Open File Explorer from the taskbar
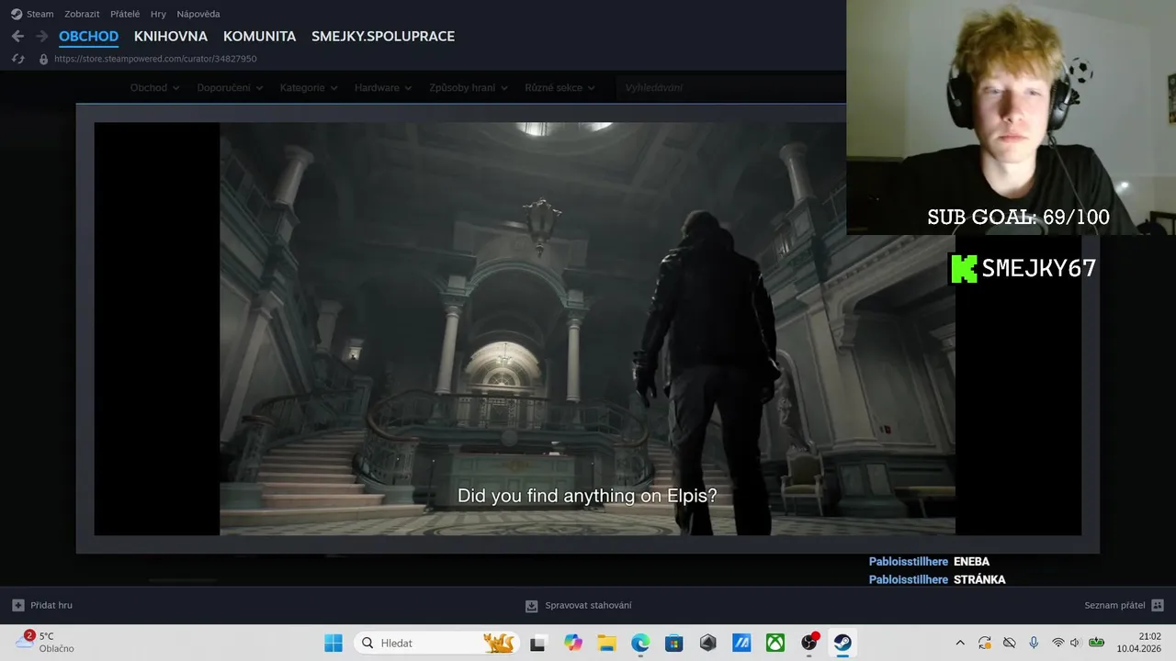 click(x=606, y=643)
